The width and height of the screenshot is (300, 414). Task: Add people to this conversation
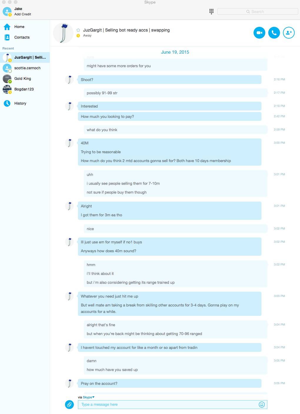tap(289, 33)
